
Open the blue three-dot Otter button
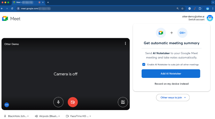pos(7,105)
